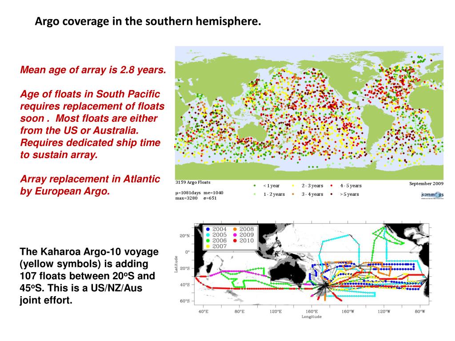
Task: Click the '80°W' longitude tick label
Action: 420,311
